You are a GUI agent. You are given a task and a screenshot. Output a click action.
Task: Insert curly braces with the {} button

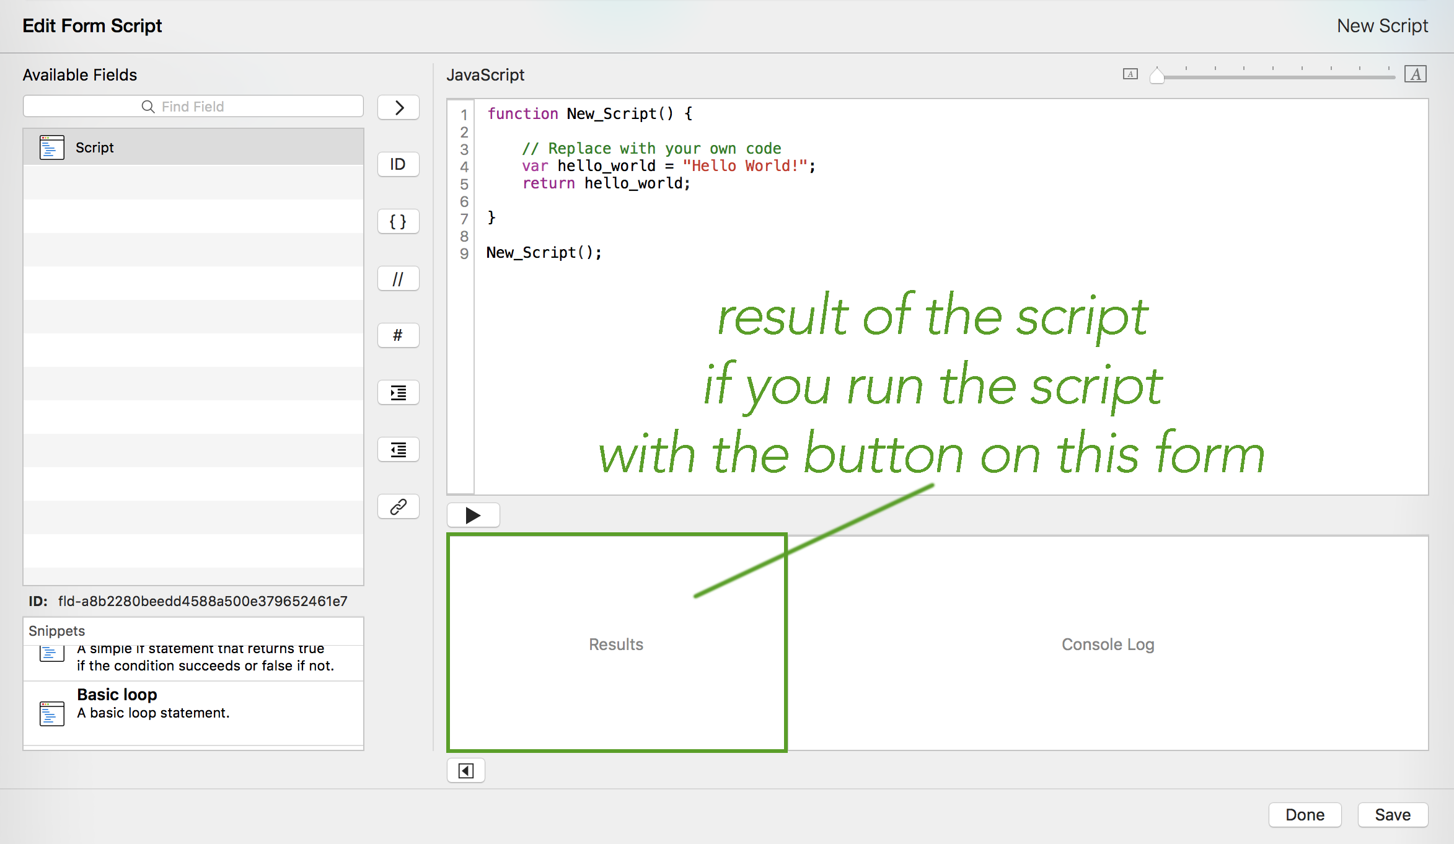click(399, 221)
